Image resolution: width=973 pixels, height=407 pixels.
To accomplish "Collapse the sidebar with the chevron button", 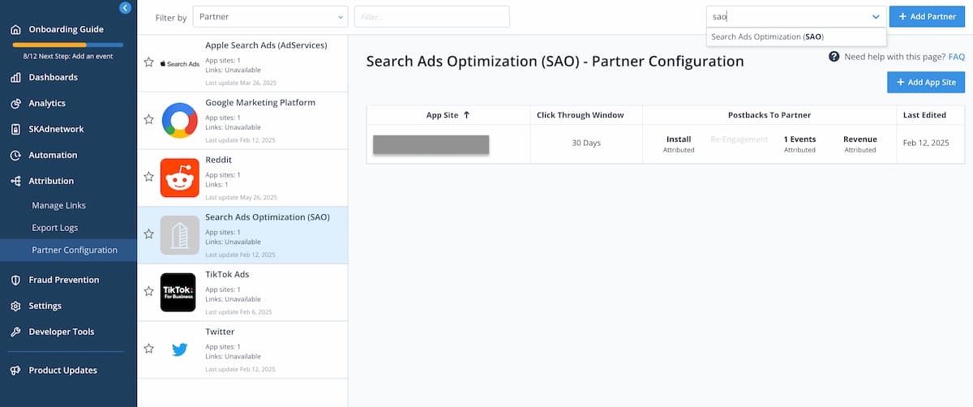I will [x=125, y=8].
